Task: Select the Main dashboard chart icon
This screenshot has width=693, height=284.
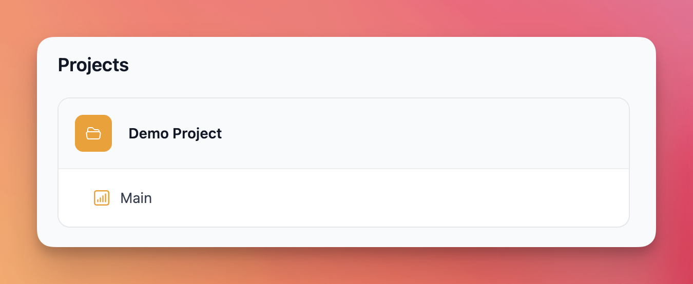Action: click(102, 198)
